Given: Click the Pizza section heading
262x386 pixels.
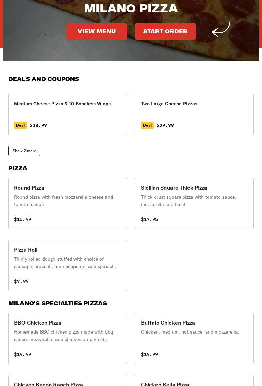Looking at the screenshot, I should tap(18, 168).
